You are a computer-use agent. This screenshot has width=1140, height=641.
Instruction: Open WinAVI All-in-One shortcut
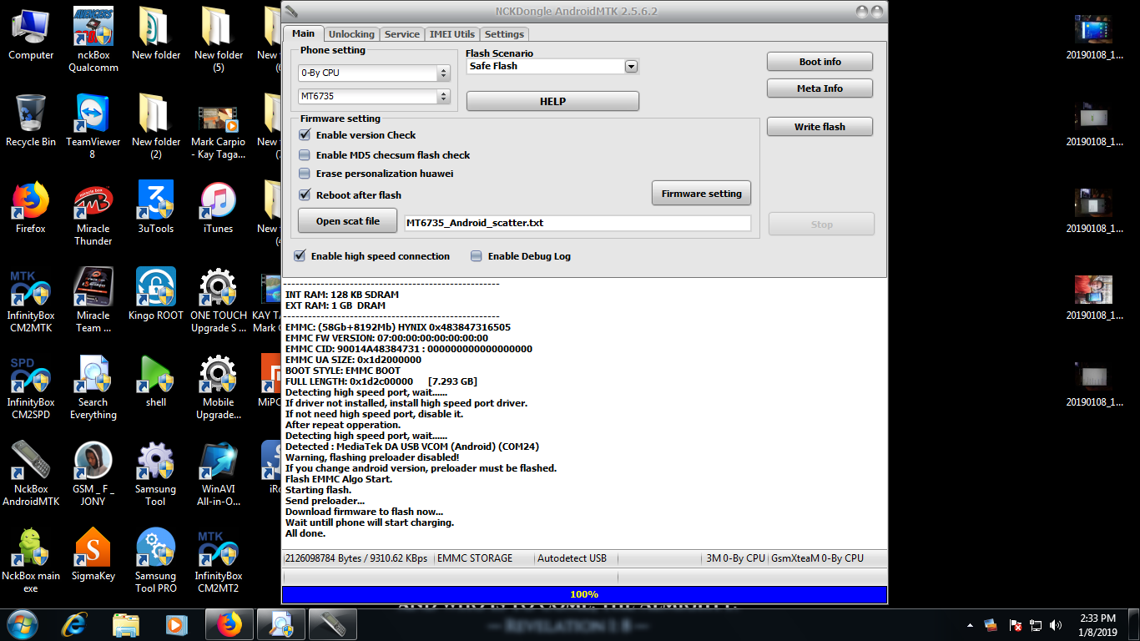tap(219, 473)
